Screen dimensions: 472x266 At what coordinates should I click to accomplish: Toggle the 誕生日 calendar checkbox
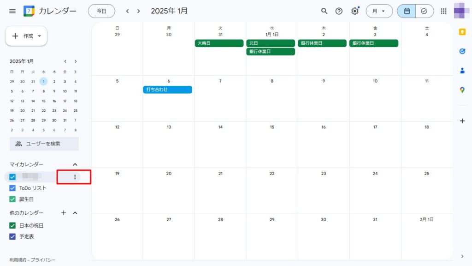click(x=13, y=199)
